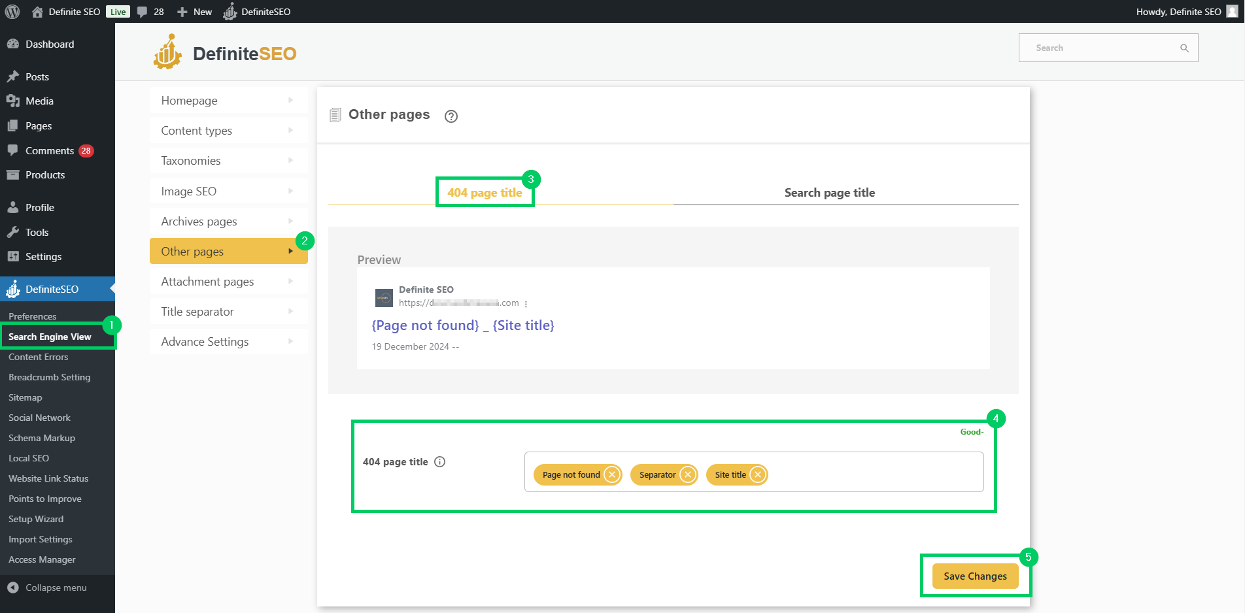Remove the Site title tag
The image size is (1245, 613).
point(758,474)
